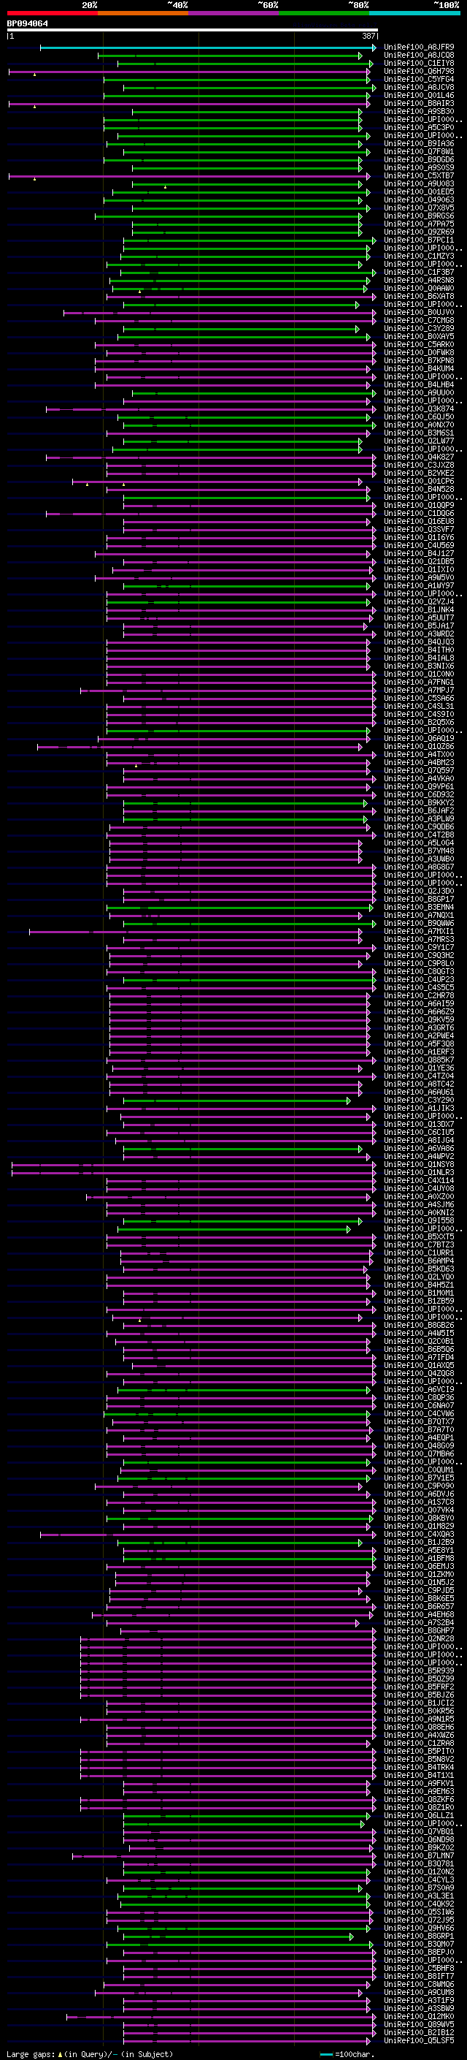This screenshot has height=2060, width=467.
Task: Click the UniRef100_Q2LW77 label
Action: [419, 441]
